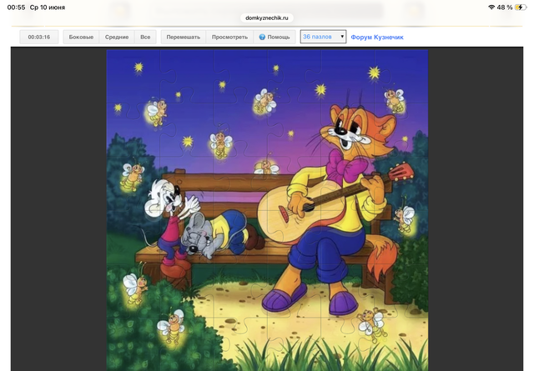Click the Боковые pieces button
534x371 pixels.
tap(81, 37)
